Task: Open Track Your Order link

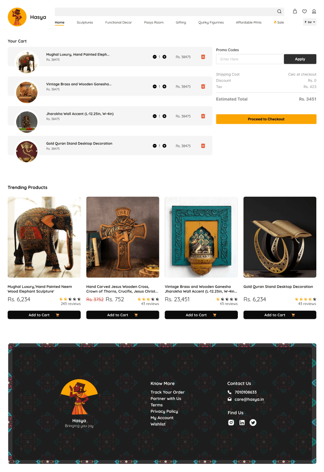Action: coord(167,392)
